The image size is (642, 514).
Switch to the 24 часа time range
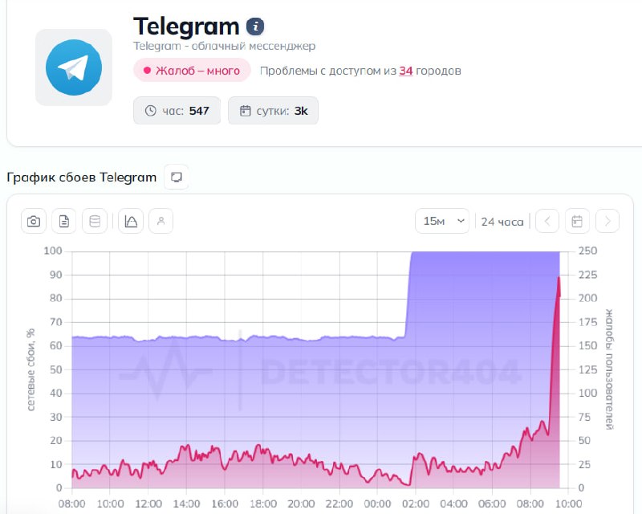click(502, 221)
